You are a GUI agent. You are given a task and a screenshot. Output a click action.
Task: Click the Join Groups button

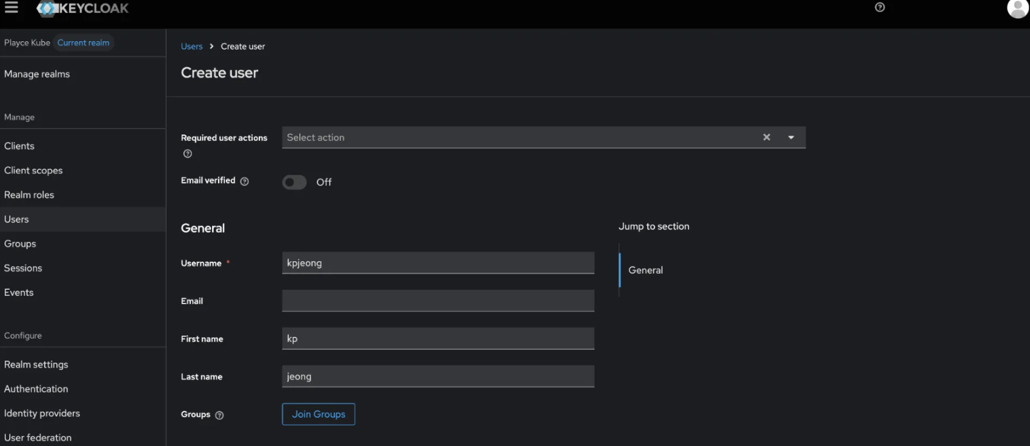click(x=319, y=414)
